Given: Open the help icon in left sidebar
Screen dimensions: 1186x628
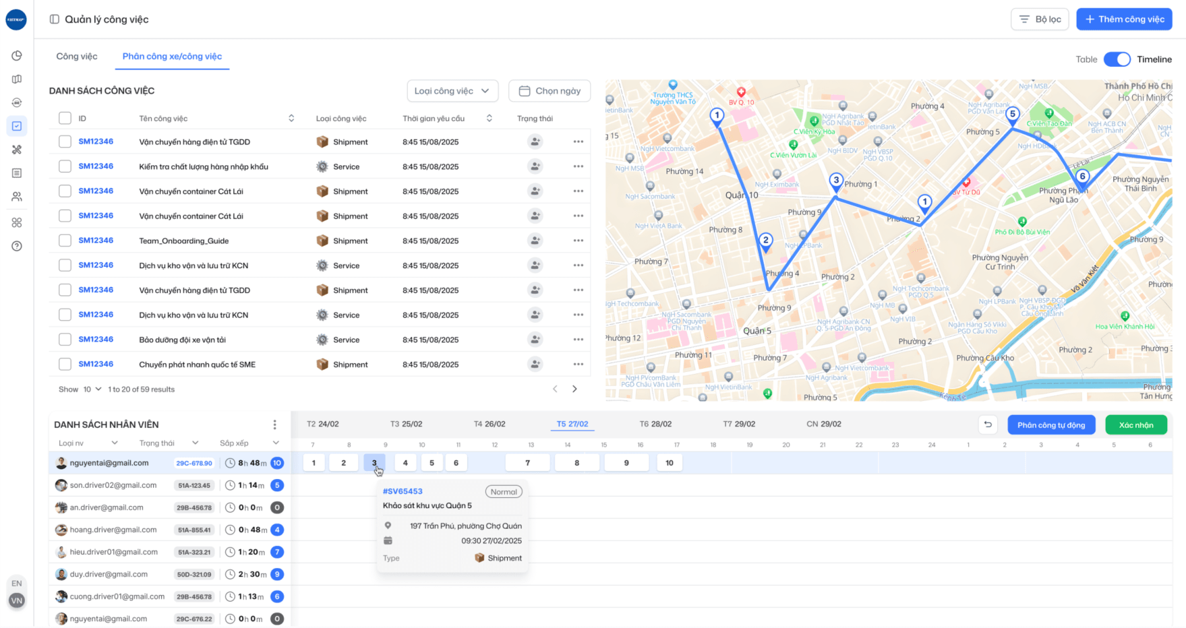Looking at the screenshot, I should [x=17, y=246].
